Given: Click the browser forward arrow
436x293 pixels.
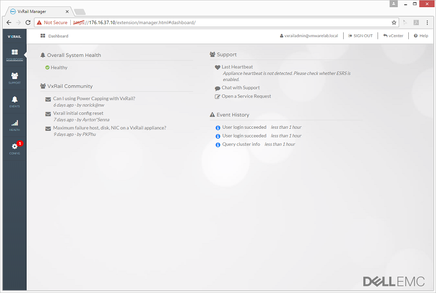Looking at the screenshot, I should 18,23.
